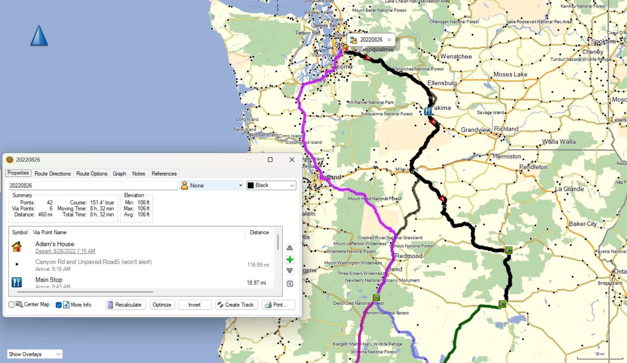627x363 pixels.
Task: Click the route name field 20220826
Action: [x=93, y=185]
